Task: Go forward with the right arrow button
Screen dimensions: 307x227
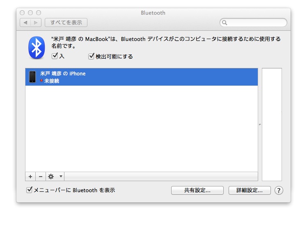Action: (36, 23)
